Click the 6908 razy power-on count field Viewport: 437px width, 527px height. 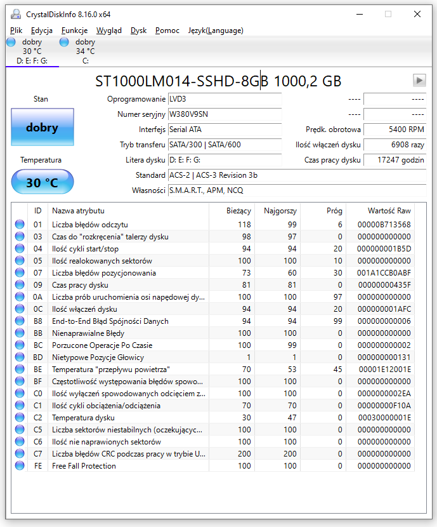(x=395, y=145)
